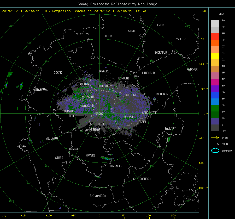Image resolution: width=235 pixels, height=219 pixels.
Task: Click the BAGALKOT city label
Action: click(104, 71)
